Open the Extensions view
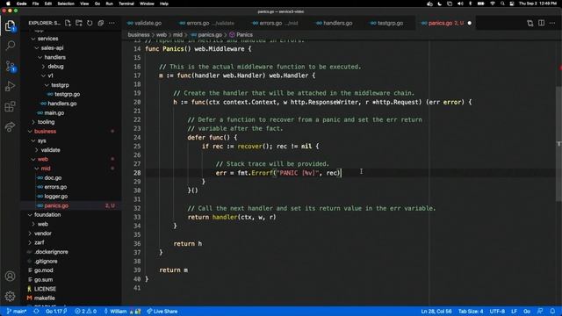562x316 pixels. tap(10, 106)
